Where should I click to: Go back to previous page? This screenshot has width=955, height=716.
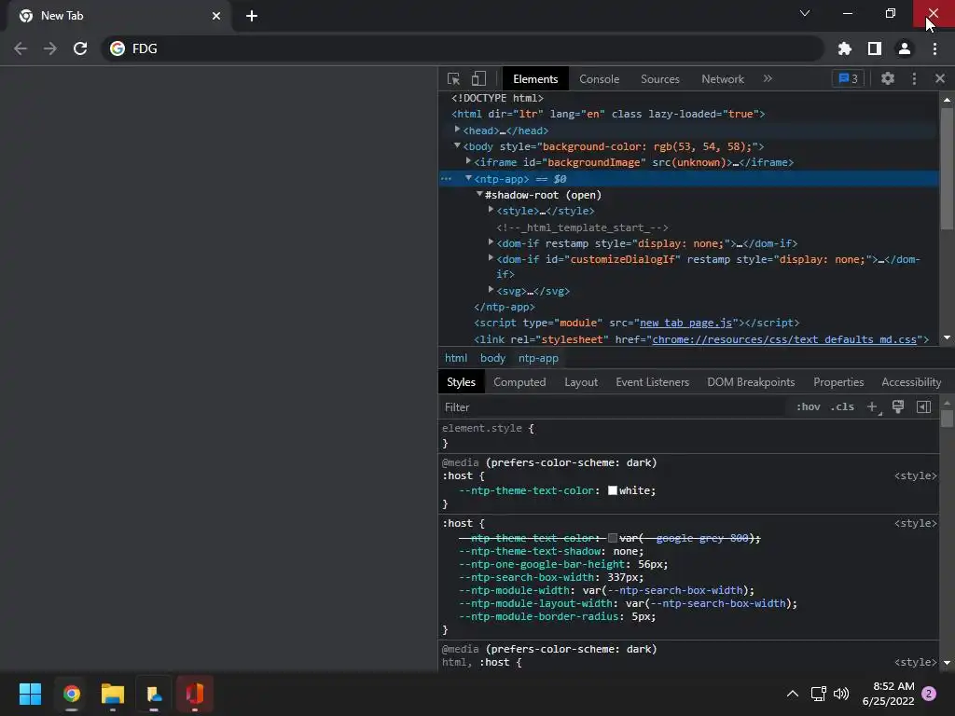coord(21,48)
